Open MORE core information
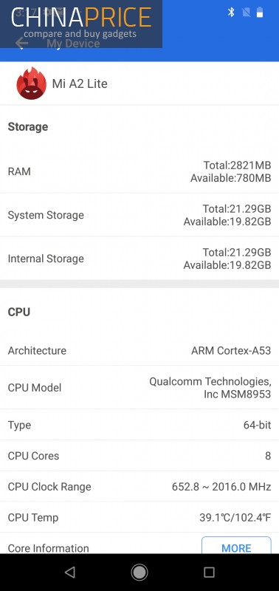Viewport: 279px width, 591px height. 236,545
